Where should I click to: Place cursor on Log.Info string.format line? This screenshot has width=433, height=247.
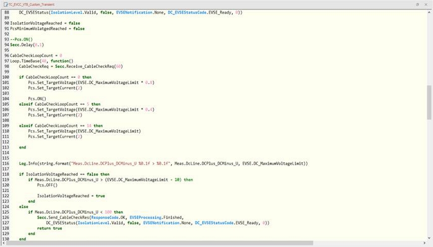click(x=100, y=163)
